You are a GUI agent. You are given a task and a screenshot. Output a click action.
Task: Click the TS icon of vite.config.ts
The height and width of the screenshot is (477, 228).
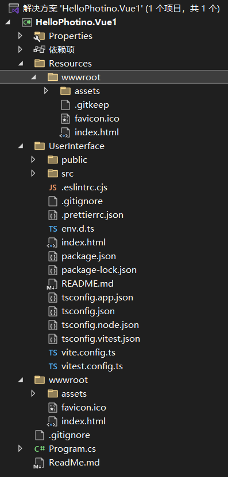(53, 353)
